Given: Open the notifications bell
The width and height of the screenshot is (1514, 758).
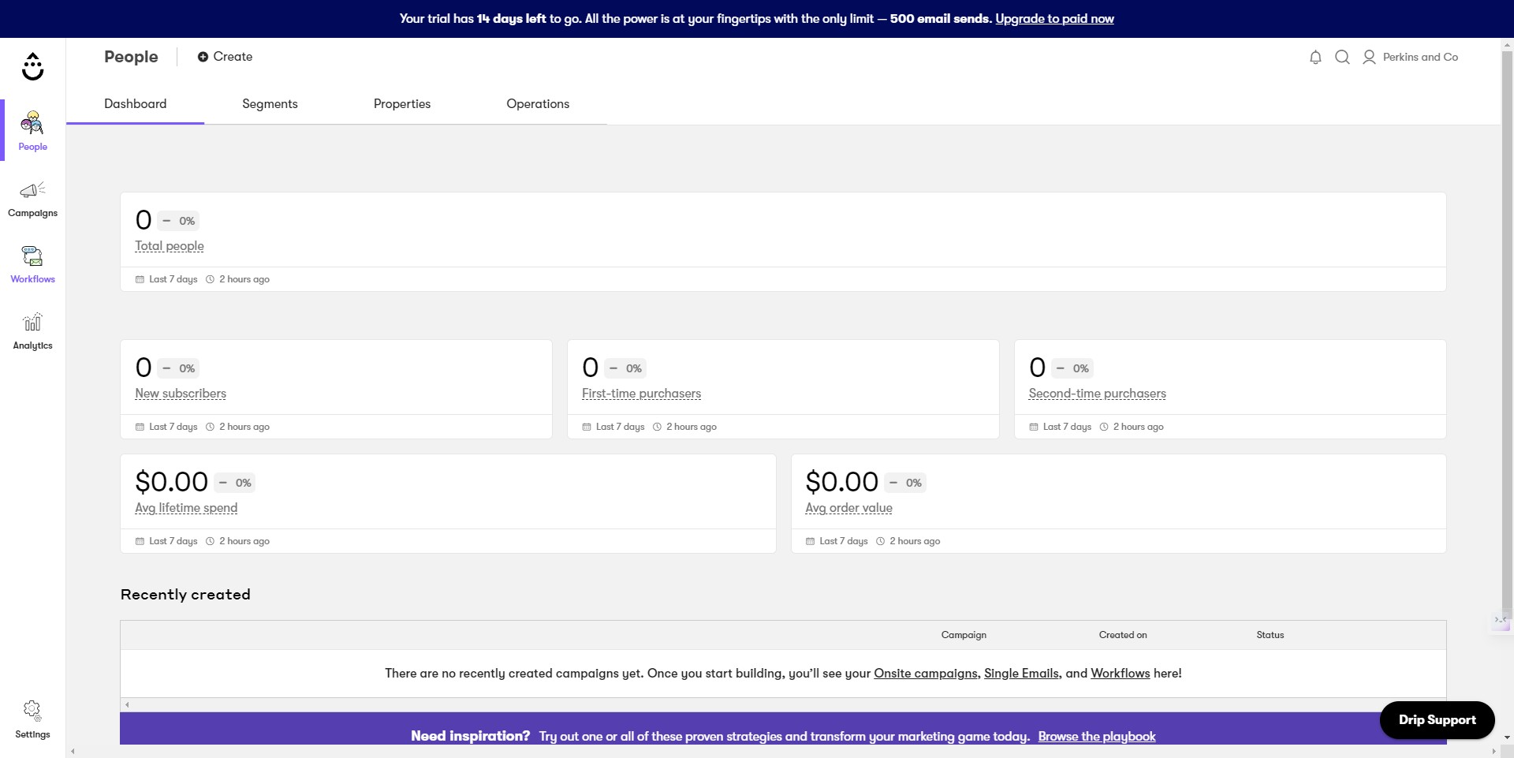Looking at the screenshot, I should tap(1315, 57).
